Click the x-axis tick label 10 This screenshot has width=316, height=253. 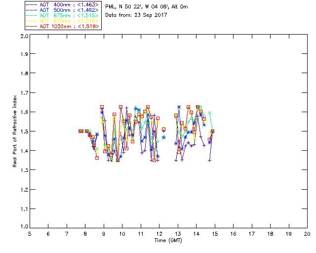[122, 234]
